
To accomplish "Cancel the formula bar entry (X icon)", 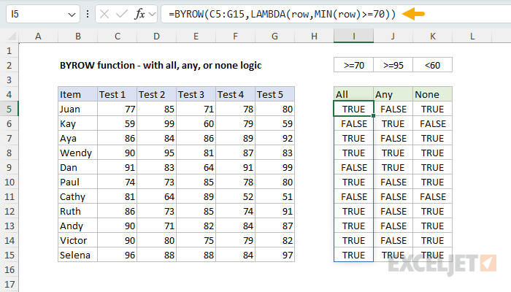I will point(104,14).
